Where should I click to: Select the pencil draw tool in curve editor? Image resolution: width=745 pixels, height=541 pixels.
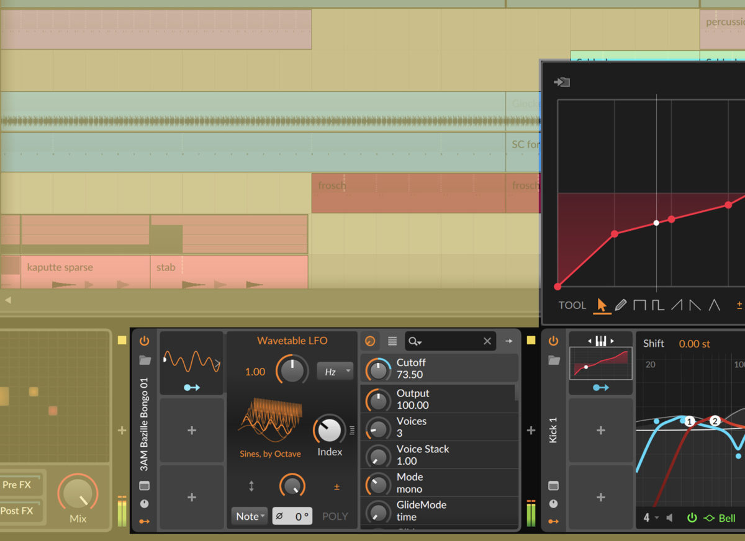pos(620,305)
